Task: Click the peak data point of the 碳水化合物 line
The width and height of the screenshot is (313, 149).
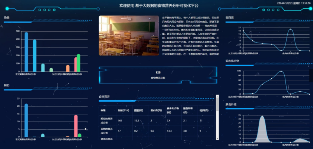Action: coord(281,71)
